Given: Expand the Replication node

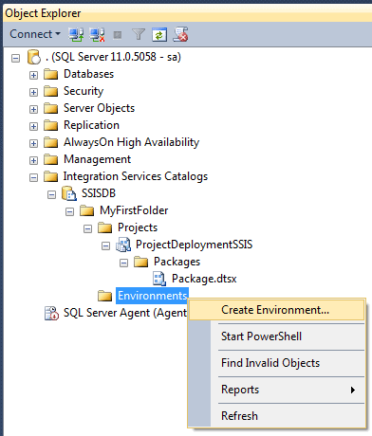Looking at the screenshot, I should (33, 126).
